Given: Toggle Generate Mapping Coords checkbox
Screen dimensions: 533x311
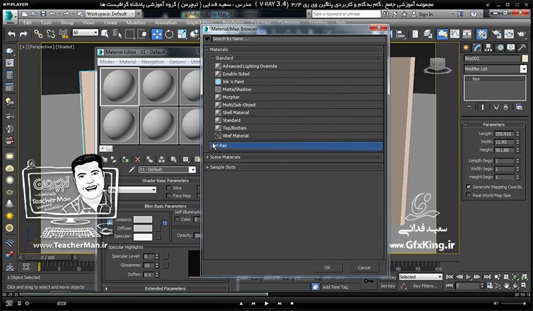Looking at the screenshot, I should click(468, 186).
